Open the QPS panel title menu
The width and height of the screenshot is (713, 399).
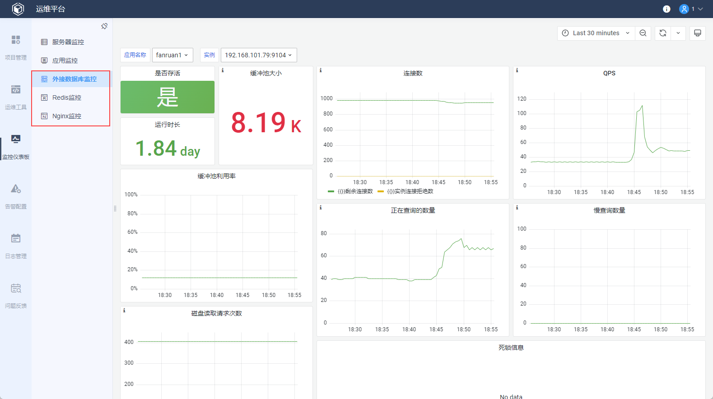tap(609, 73)
